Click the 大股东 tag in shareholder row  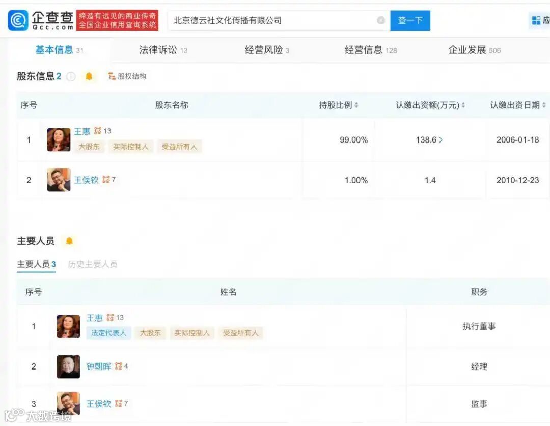[89, 146]
